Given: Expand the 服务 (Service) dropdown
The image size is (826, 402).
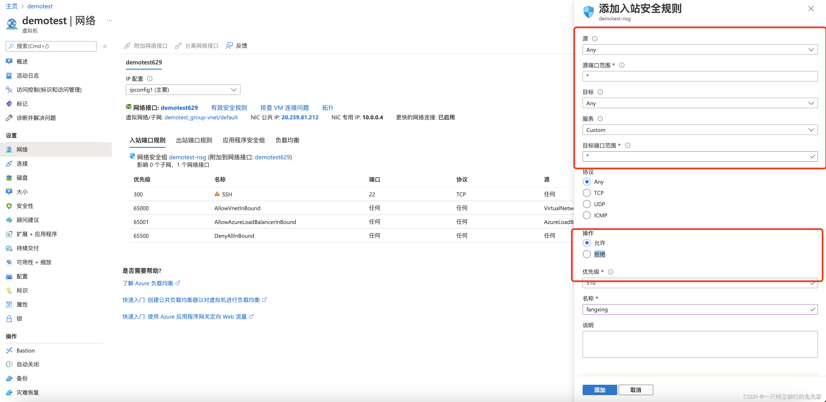Looking at the screenshot, I should pos(699,130).
